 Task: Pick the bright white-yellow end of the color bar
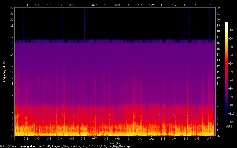[226, 23]
